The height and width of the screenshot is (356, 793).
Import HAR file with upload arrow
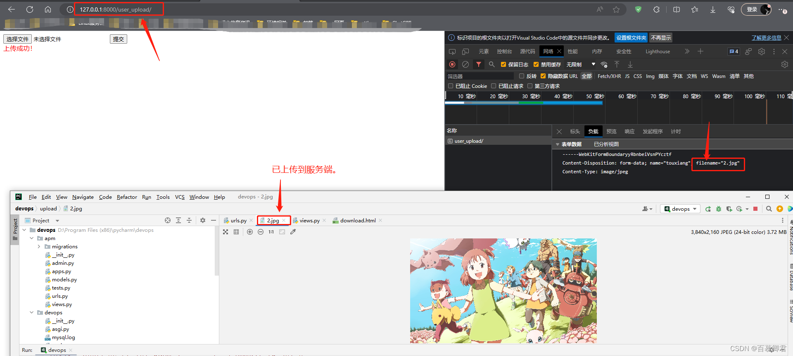pyautogui.click(x=617, y=64)
